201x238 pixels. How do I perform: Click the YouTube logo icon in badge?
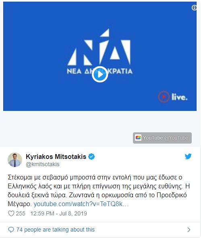pos(138,138)
